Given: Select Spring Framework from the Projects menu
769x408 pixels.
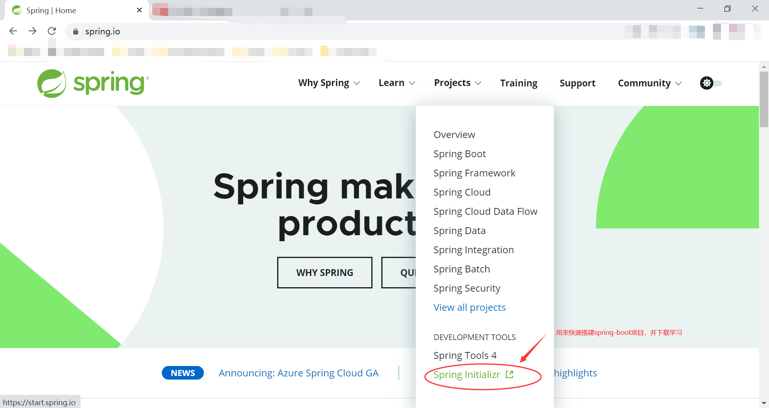Looking at the screenshot, I should (x=474, y=173).
